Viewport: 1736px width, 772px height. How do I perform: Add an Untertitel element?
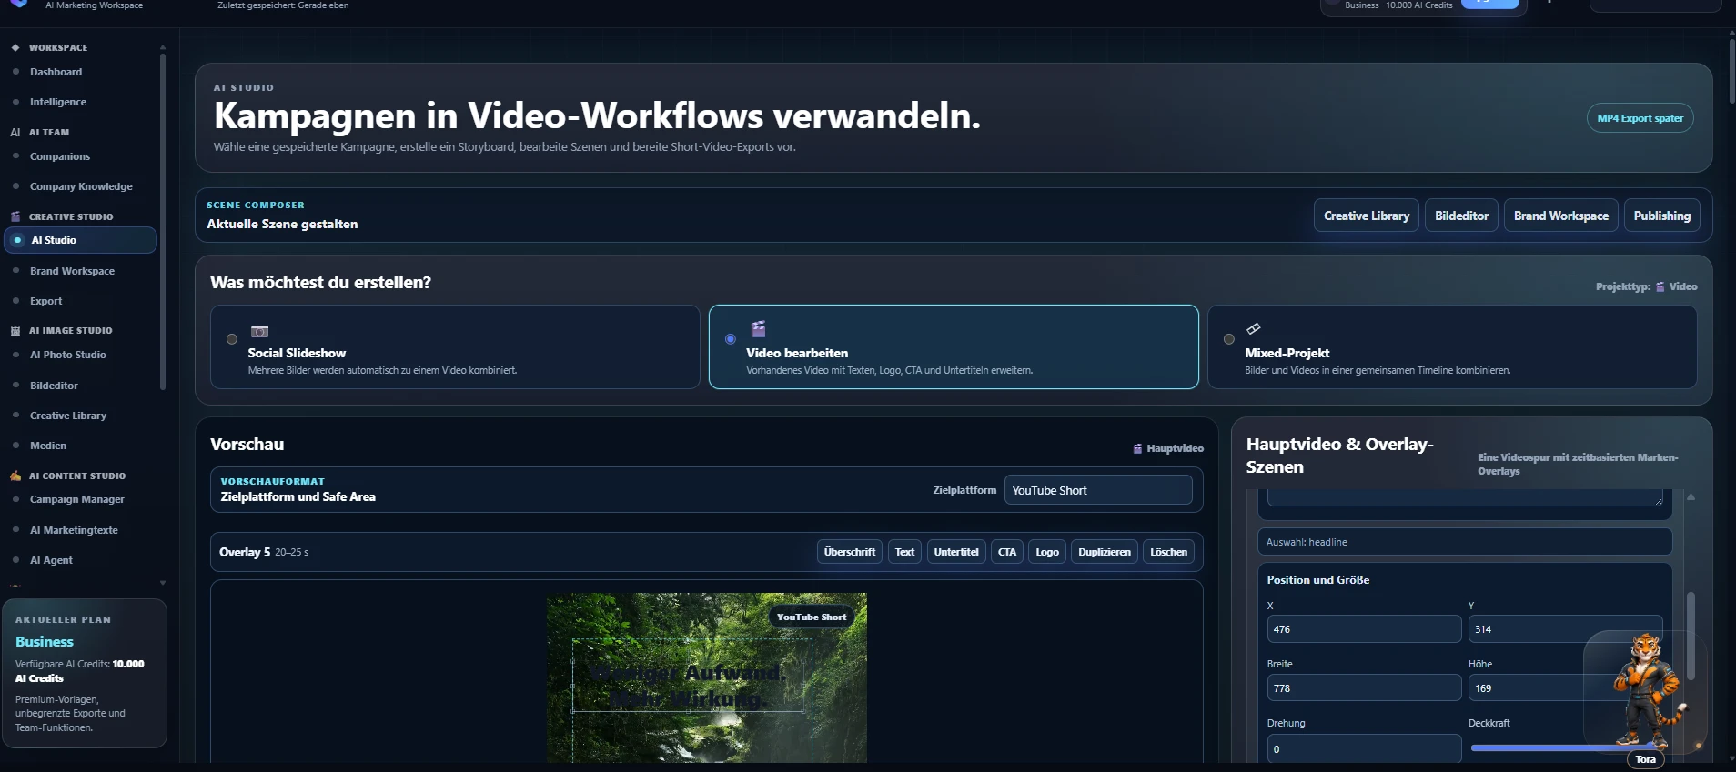click(x=956, y=552)
